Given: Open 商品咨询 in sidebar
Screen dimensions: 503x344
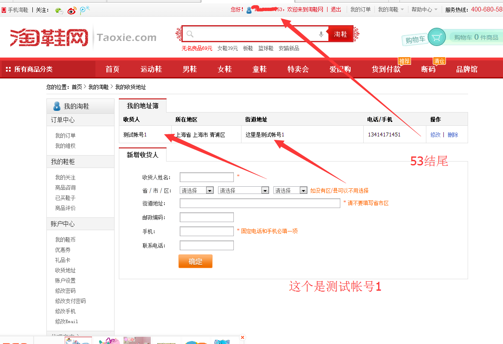Looking at the screenshot, I should (x=65, y=188).
